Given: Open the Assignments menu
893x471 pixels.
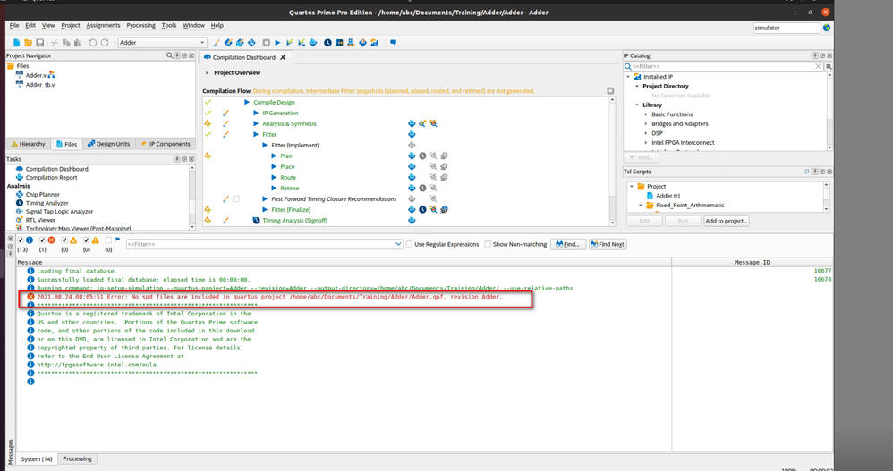Looking at the screenshot, I should pyautogui.click(x=103, y=26).
